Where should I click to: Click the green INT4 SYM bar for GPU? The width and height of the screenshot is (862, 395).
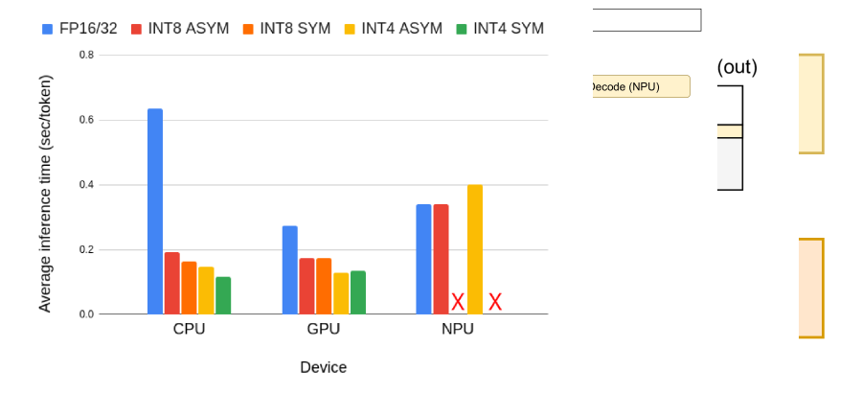click(357, 291)
